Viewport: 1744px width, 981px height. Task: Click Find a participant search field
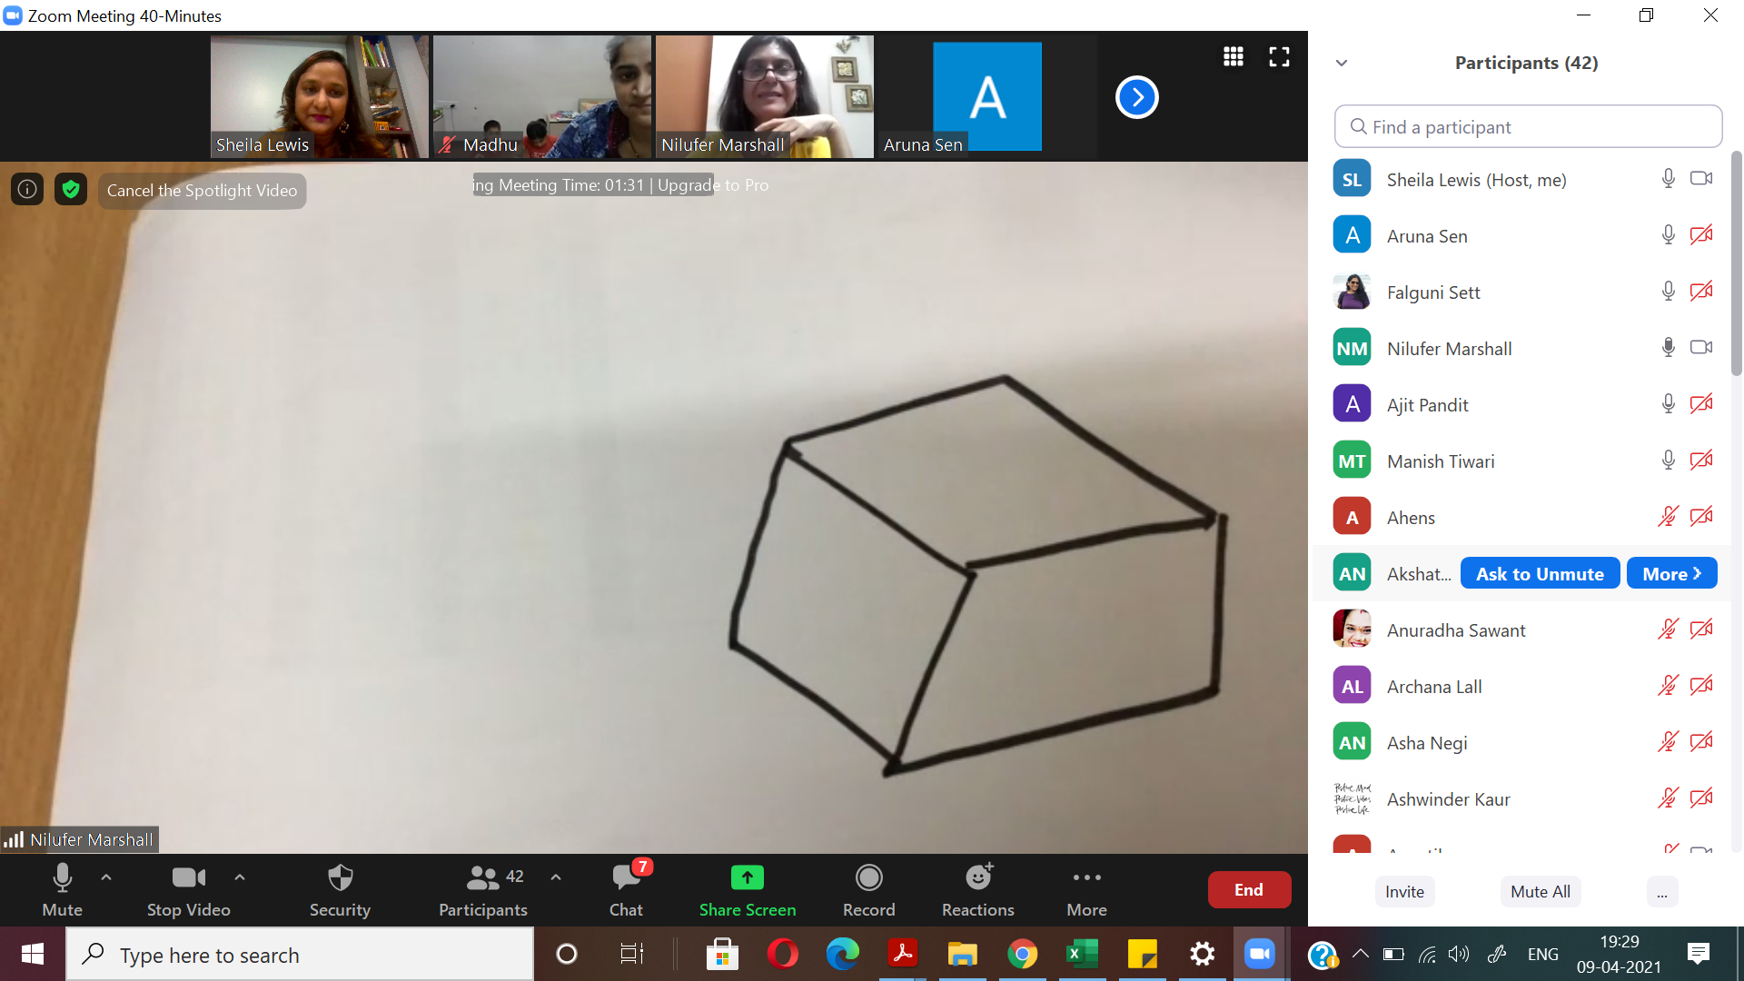pos(1528,127)
